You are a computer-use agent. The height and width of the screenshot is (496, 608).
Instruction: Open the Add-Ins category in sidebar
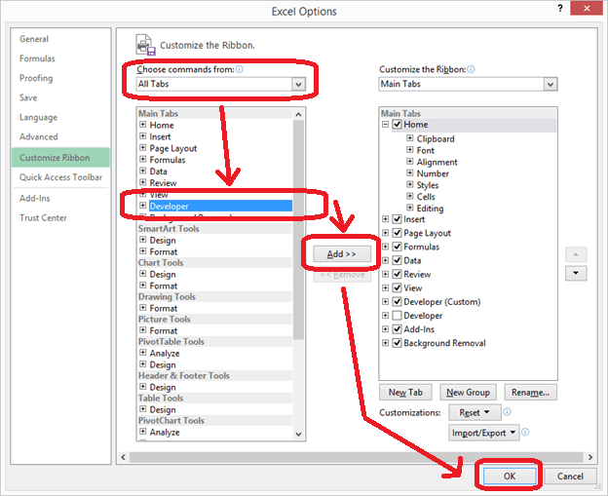click(35, 198)
